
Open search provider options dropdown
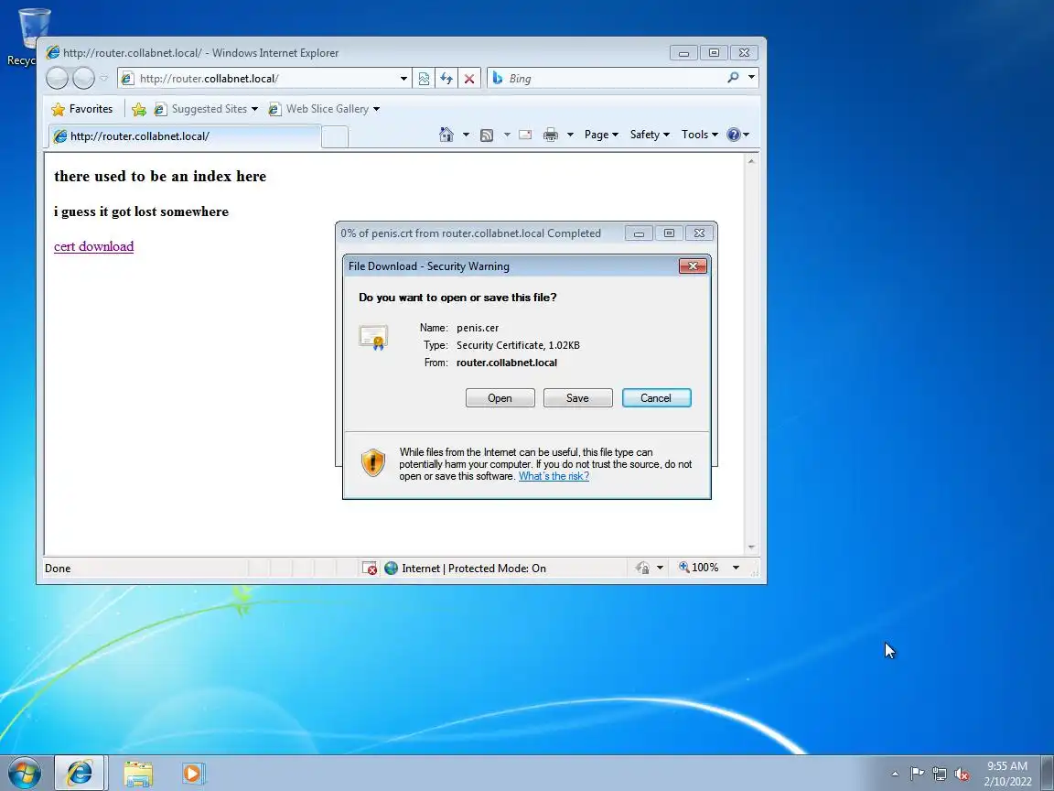[751, 77]
